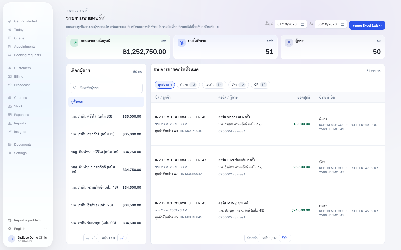Viewport: 401px width, 250px height.
Task: Expand the English language dropdown
Action: pos(27,229)
